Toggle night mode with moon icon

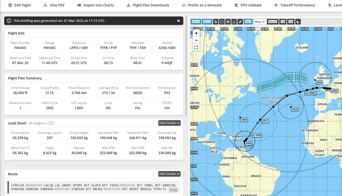pyautogui.click(x=298, y=22)
